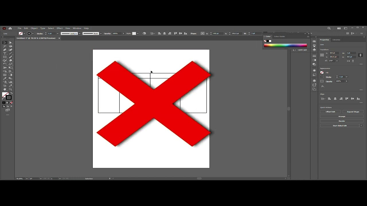Open the Uniform width profile dropdown
The width and height of the screenshot is (367, 206).
point(79,33)
